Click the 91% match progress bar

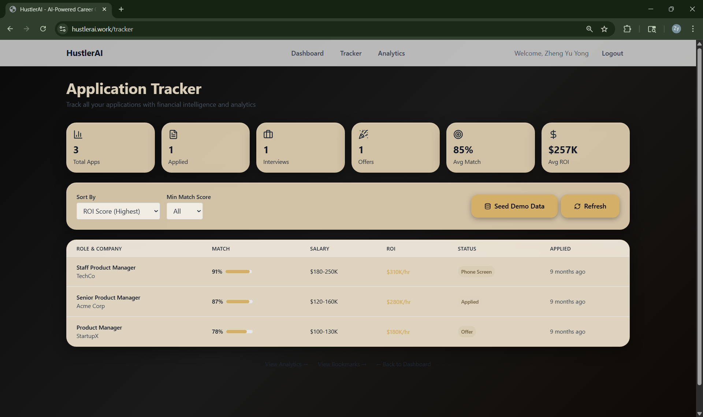(x=238, y=272)
